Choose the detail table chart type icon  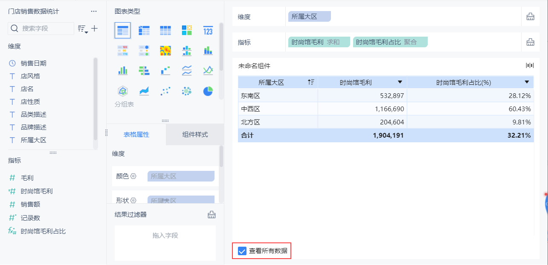point(165,30)
